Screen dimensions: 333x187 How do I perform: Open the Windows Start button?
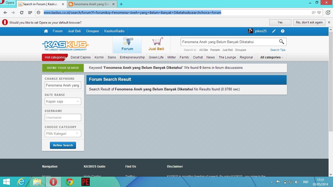point(6,182)
